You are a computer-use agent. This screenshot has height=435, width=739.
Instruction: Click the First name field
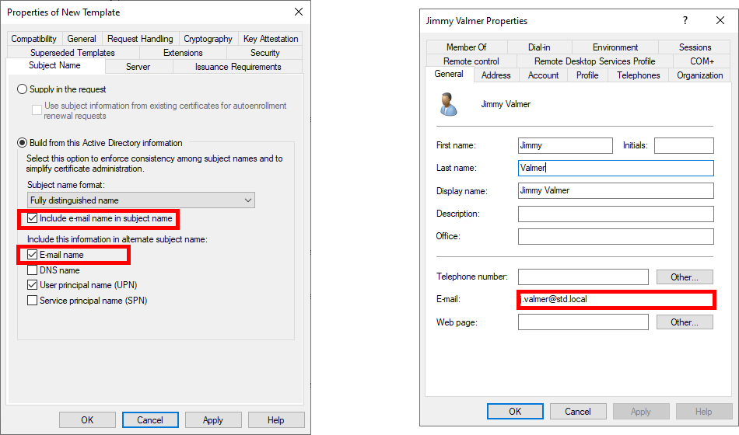pos(565,145)
